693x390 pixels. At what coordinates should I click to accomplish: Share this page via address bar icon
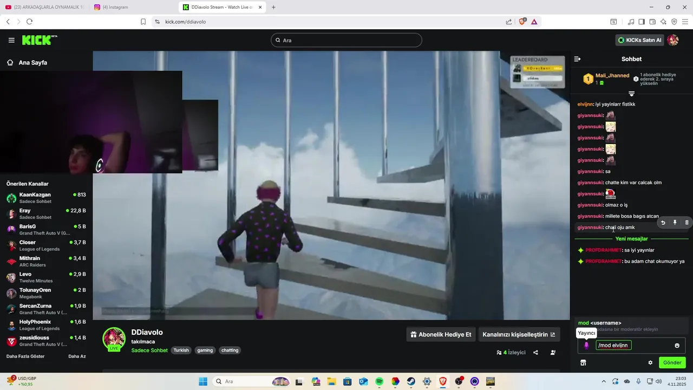click(509, 22)
